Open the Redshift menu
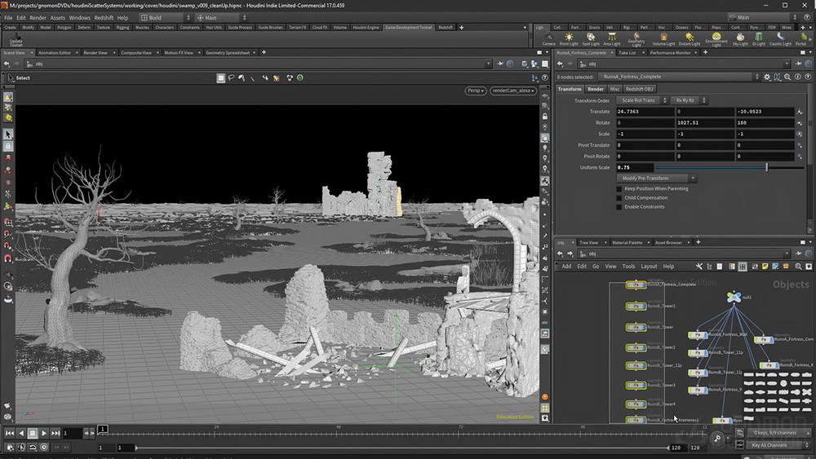The image size is (816, 459). 104,17
